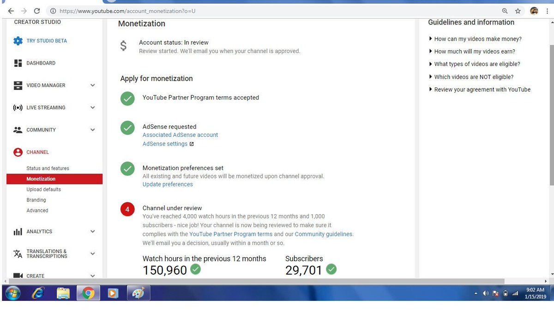Viewport: 554px width, 311px height.
Task: Click the red Channel person icon
Action: tap(18, 152)
